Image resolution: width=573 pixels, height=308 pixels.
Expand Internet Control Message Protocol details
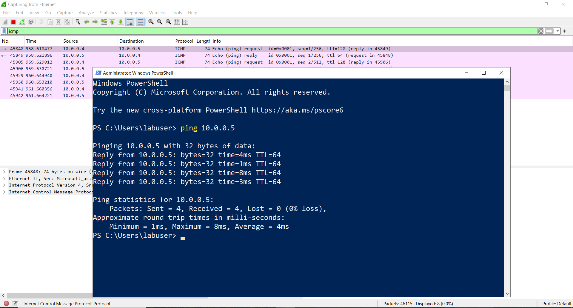click(x=4, y=192)
